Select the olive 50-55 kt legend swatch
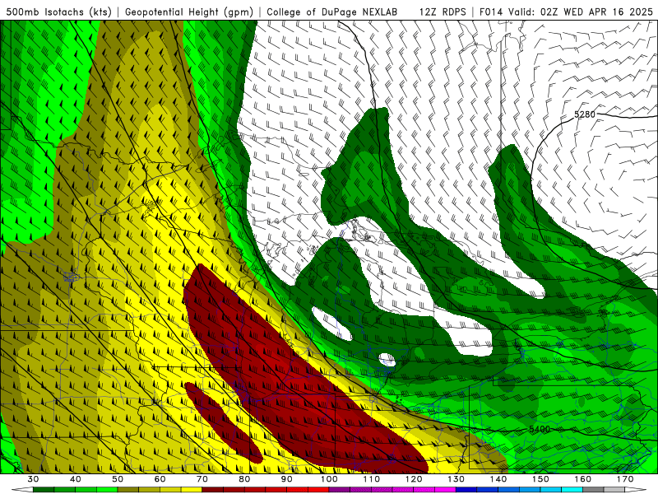This screenshot has width=658, height=494. pos(128,490)
